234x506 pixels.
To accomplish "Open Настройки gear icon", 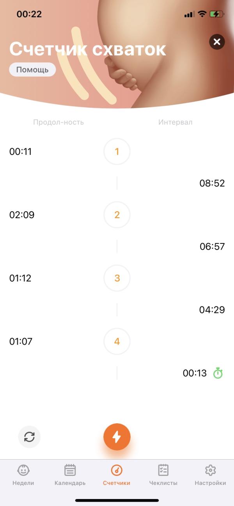I will pos(210,470).
